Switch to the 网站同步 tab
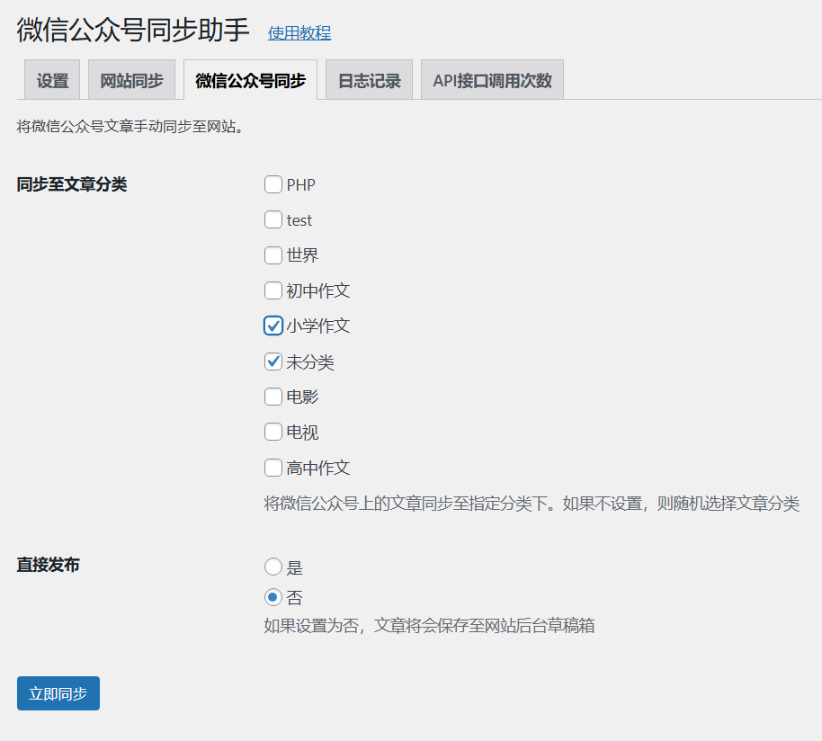This screenshot has width=822, height=741. click(131, 80)
